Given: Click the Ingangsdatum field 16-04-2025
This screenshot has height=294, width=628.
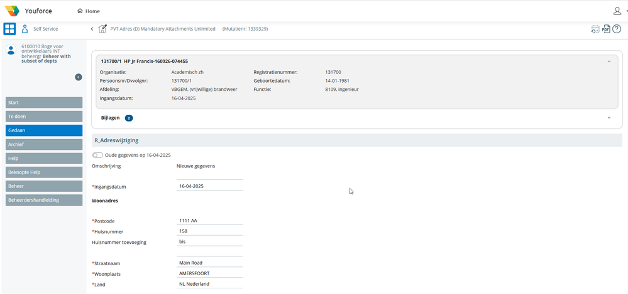Looking at the screenshot, I should pos(209,186).
